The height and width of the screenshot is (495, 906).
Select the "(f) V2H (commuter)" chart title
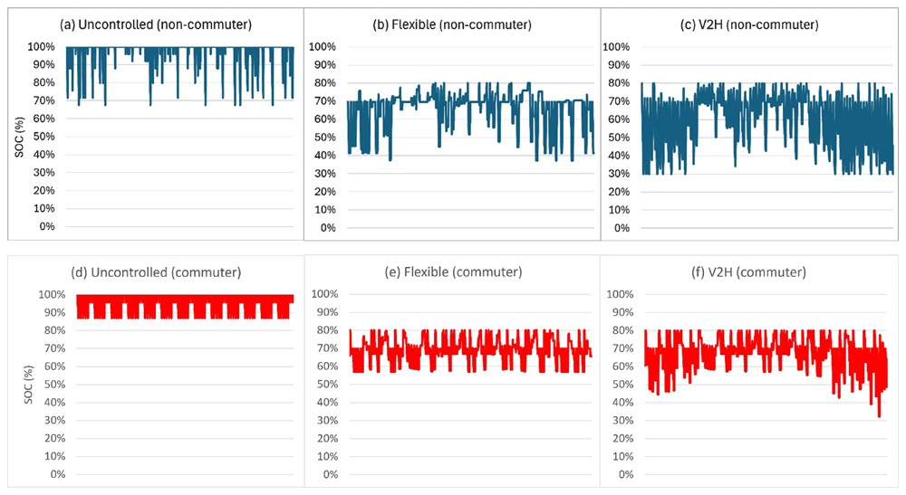pyautogui.click(x=748, y=272)
